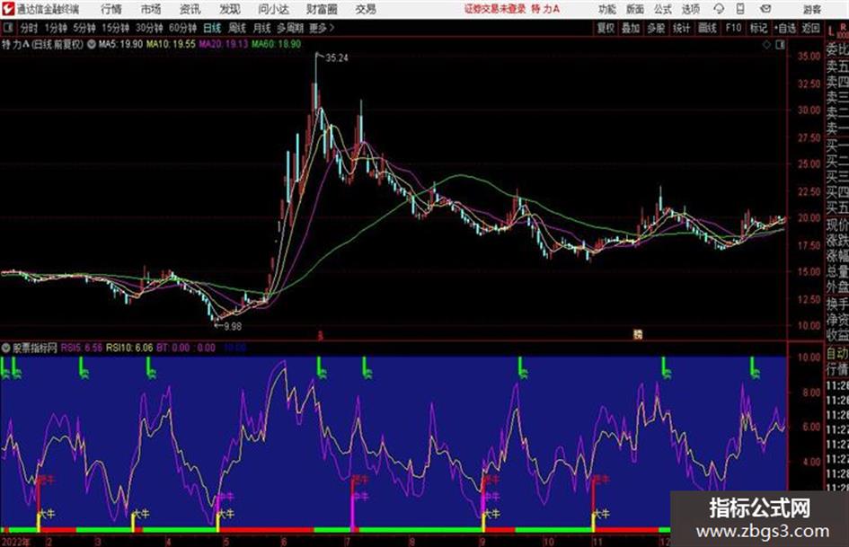849x547 pixels.
Task: Switch to the 分时 period tab
Action: (29, 28)
